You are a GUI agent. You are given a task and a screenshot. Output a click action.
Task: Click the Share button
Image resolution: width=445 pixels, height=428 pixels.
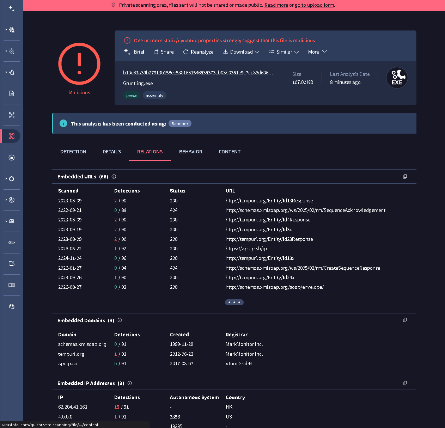[x=164, y=52]
